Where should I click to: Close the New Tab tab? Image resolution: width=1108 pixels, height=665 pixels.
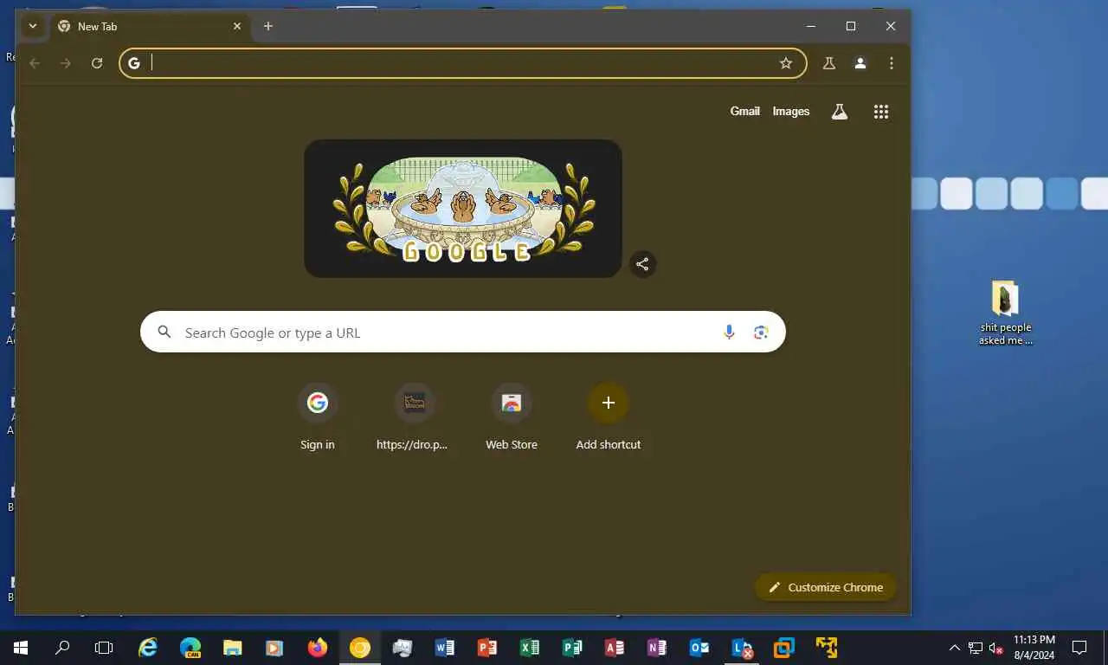[237, 26]
